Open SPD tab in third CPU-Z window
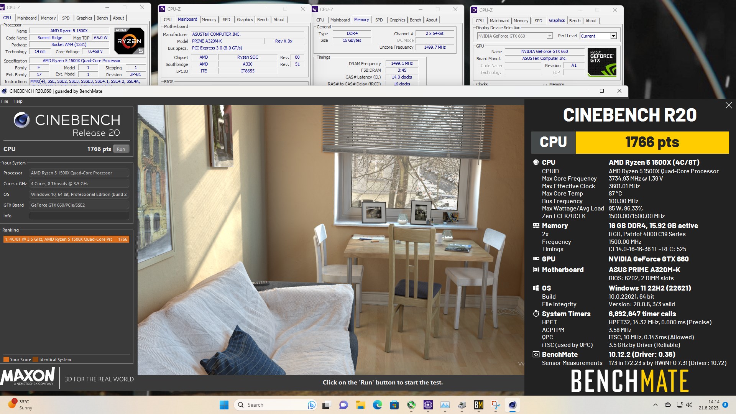736x414 pixels. [379, 20]
